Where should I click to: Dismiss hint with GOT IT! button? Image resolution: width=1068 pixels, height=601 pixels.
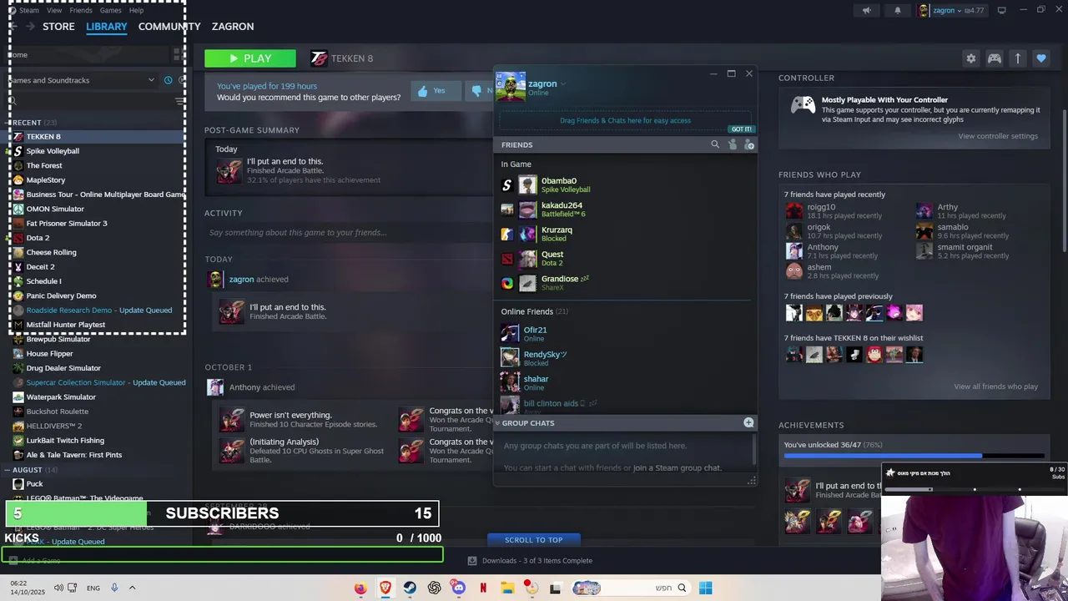pos(741,129)
